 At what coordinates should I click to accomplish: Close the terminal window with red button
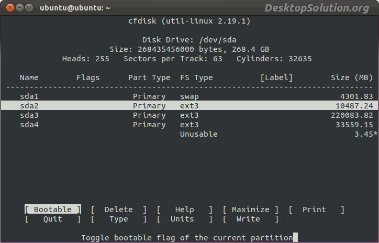[8, 8]
